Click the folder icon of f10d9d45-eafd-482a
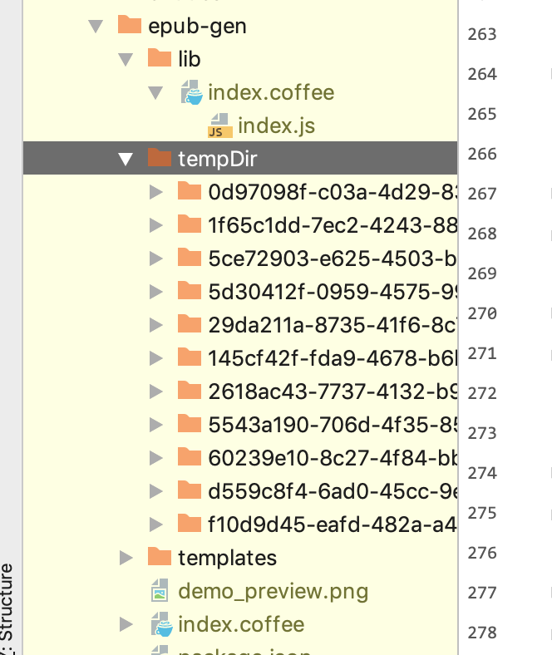 point(190,523)
